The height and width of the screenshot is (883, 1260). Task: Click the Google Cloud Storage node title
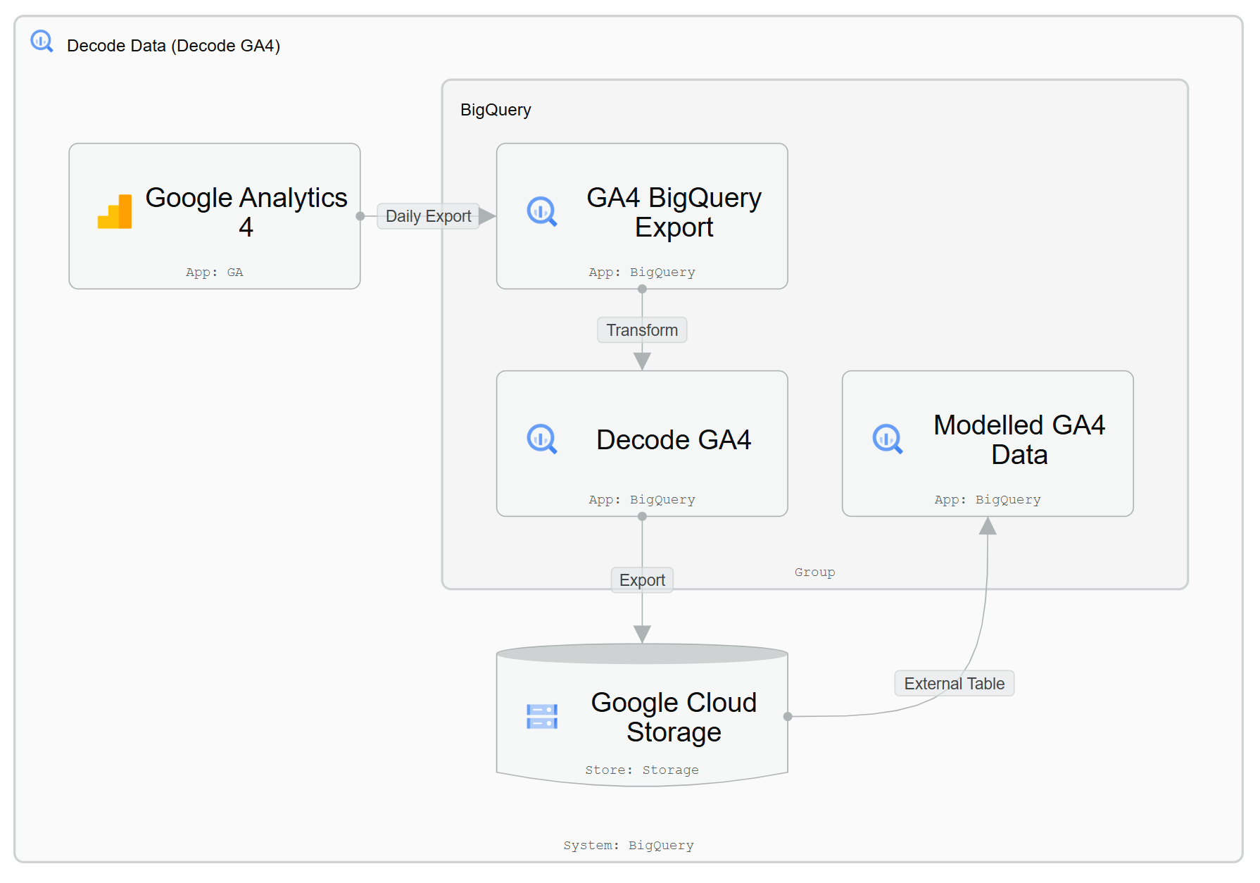[674, 717]
